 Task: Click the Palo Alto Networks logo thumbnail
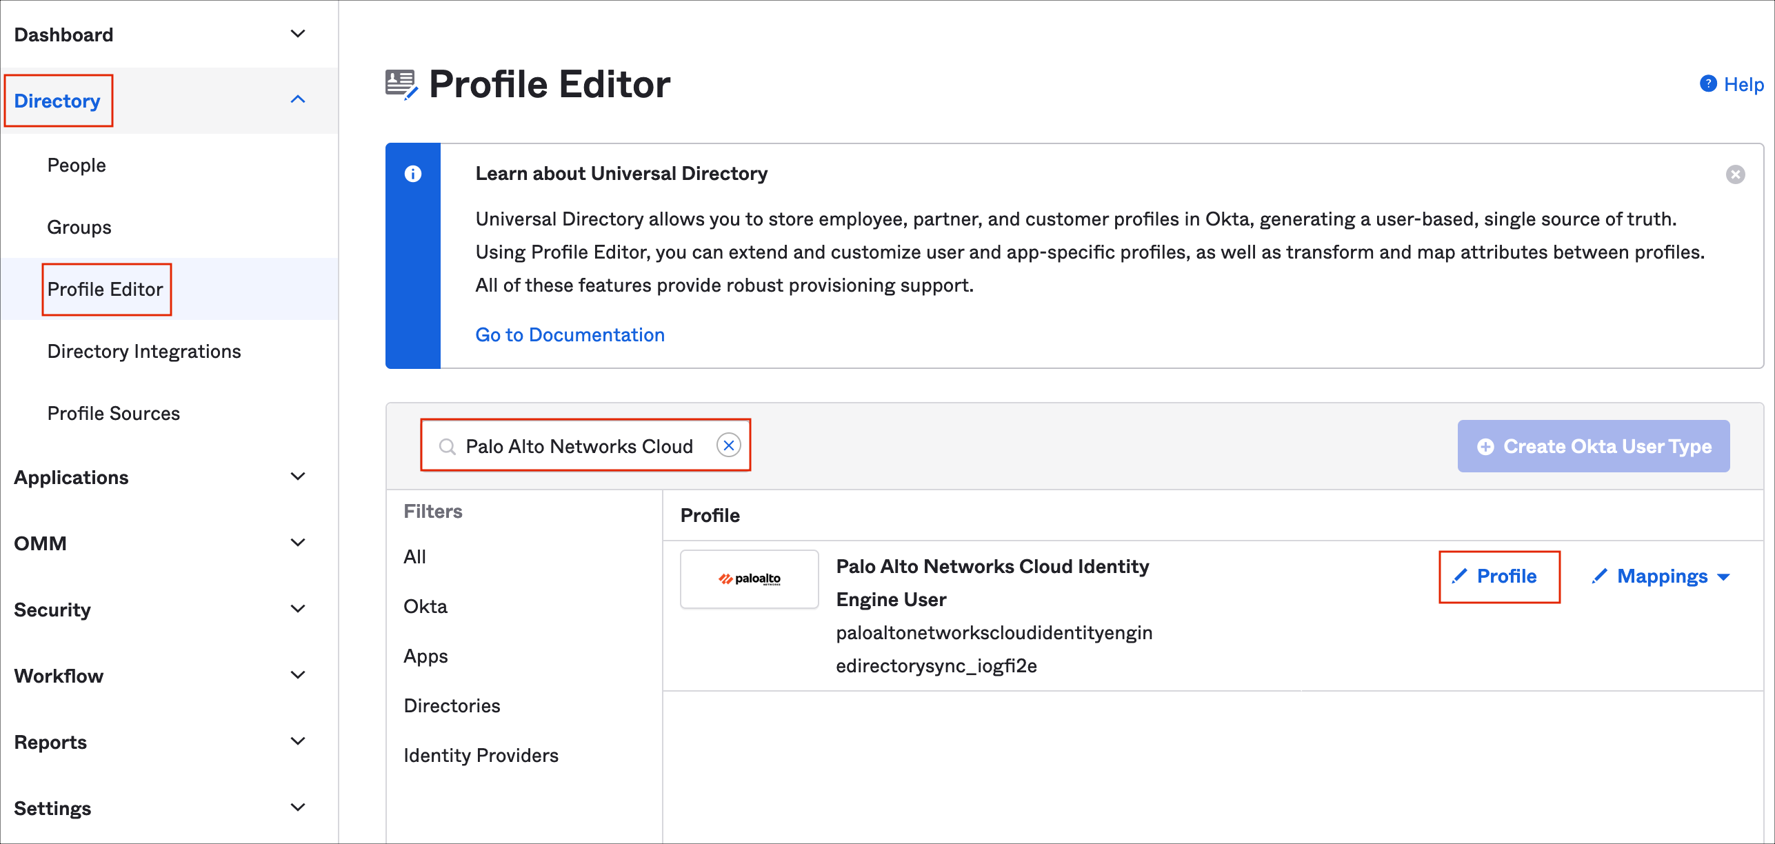click(749, 579)
